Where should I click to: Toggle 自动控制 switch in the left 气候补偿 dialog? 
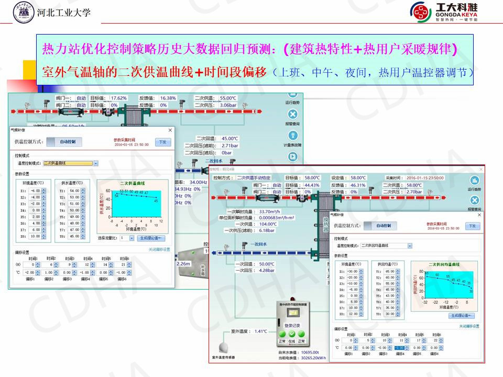[x=64, y=141]
